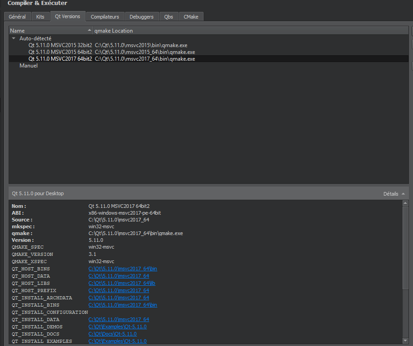This screenshot has height=346, width=413.
Task: Click the QMAKE_VERSION value 3.1
Action: (x=92, y=254)
